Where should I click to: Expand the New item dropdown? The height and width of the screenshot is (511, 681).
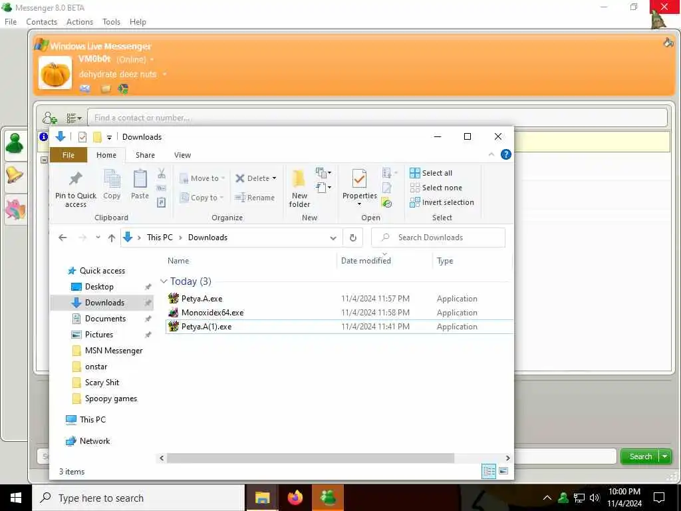(324, 173)
